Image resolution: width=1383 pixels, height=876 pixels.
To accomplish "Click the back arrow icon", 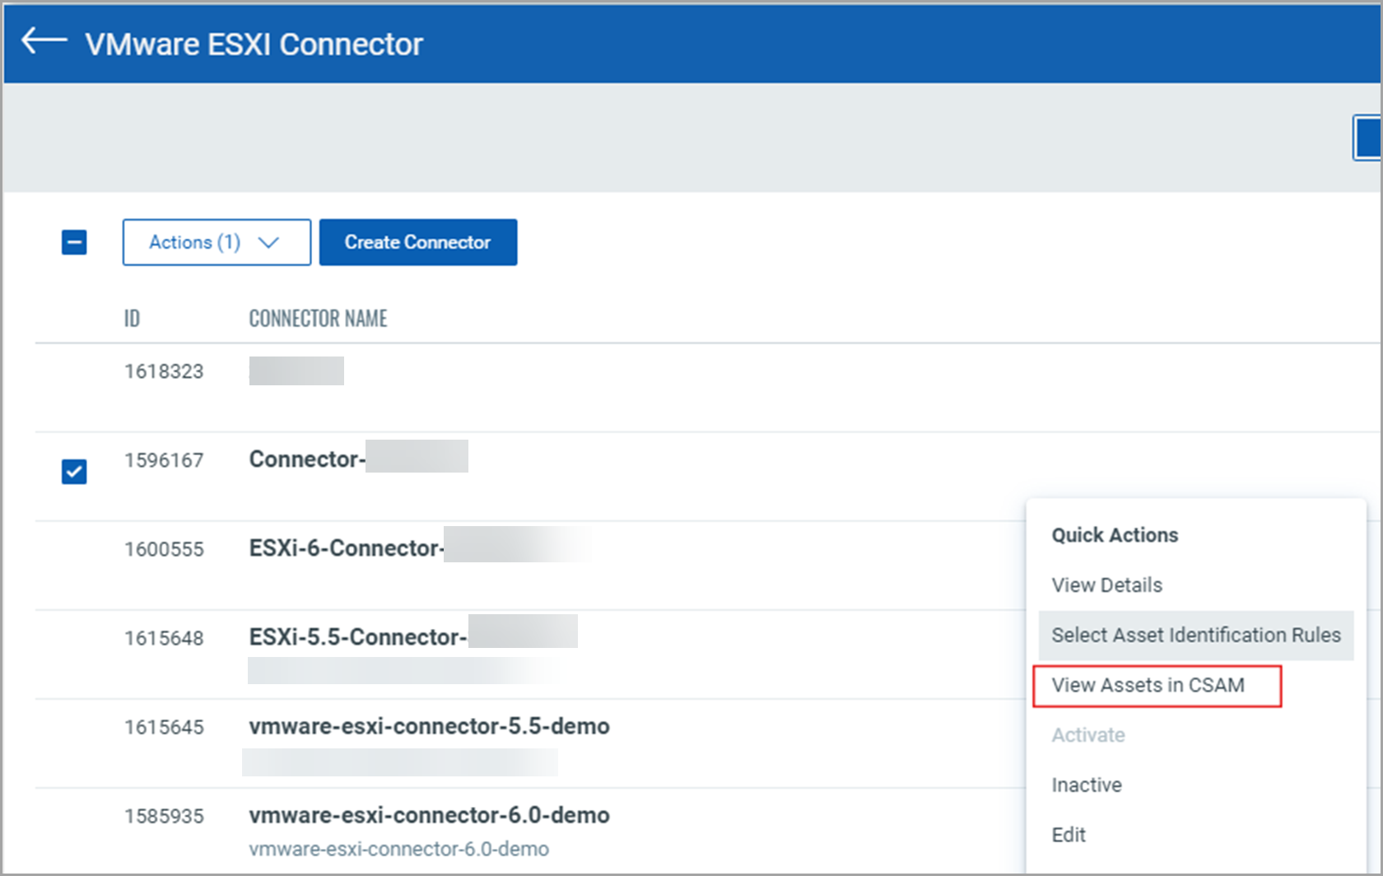I will pyautogui.click(x=44, y=40).
